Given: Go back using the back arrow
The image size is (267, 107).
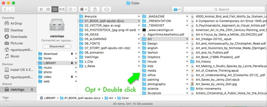Looking at the screenshot, I should 5,9.
